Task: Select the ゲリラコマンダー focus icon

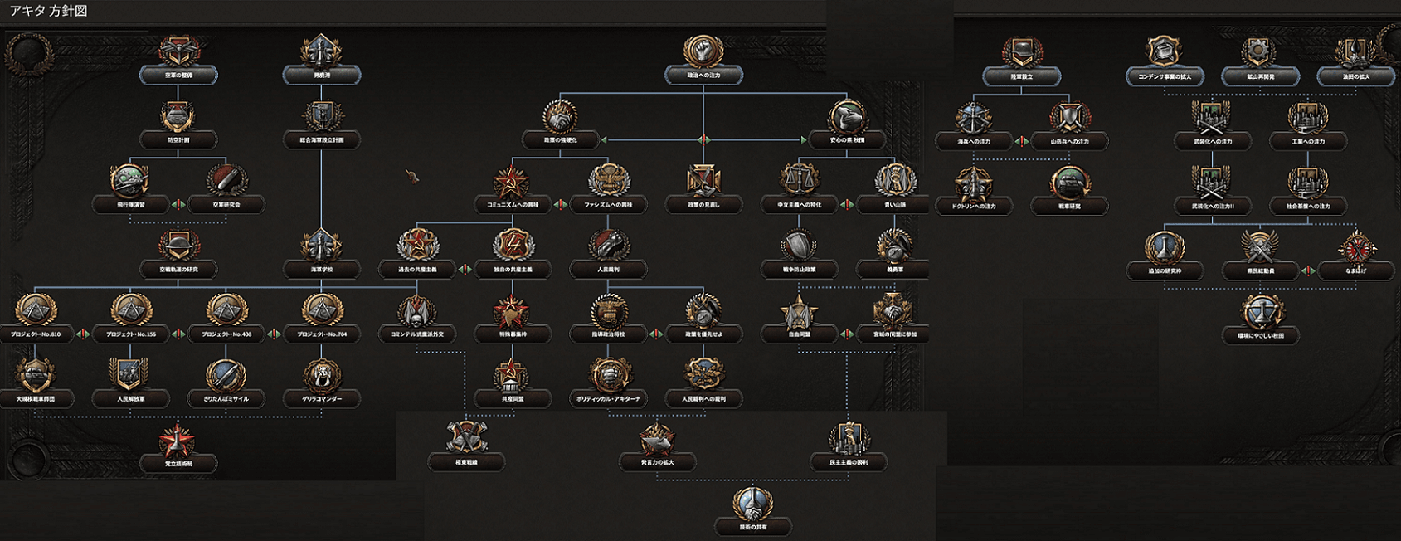Action: coord(322,376)
